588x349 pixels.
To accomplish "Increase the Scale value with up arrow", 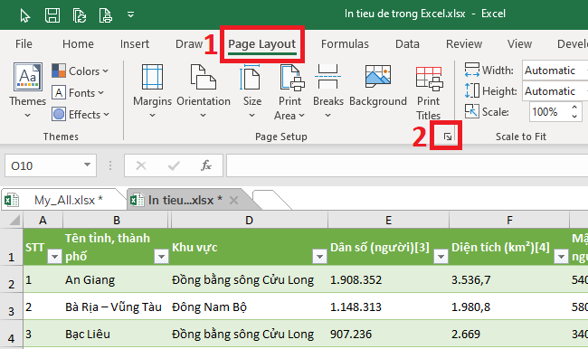I will click(574, 108).
